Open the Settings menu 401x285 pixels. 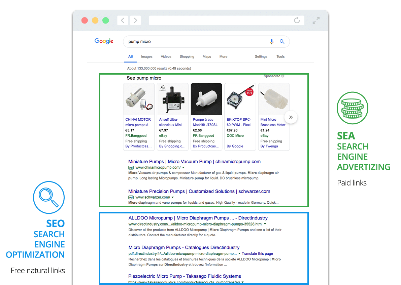[261, 56]
